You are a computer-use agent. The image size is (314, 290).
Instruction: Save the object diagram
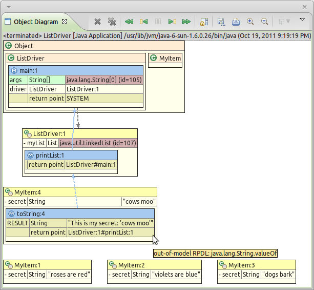pos(221,22)
